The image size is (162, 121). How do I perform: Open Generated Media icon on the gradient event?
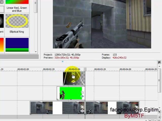tap(73, 74)
